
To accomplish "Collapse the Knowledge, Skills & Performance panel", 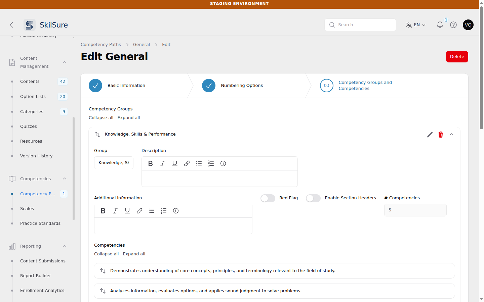I will click(451, 135).
